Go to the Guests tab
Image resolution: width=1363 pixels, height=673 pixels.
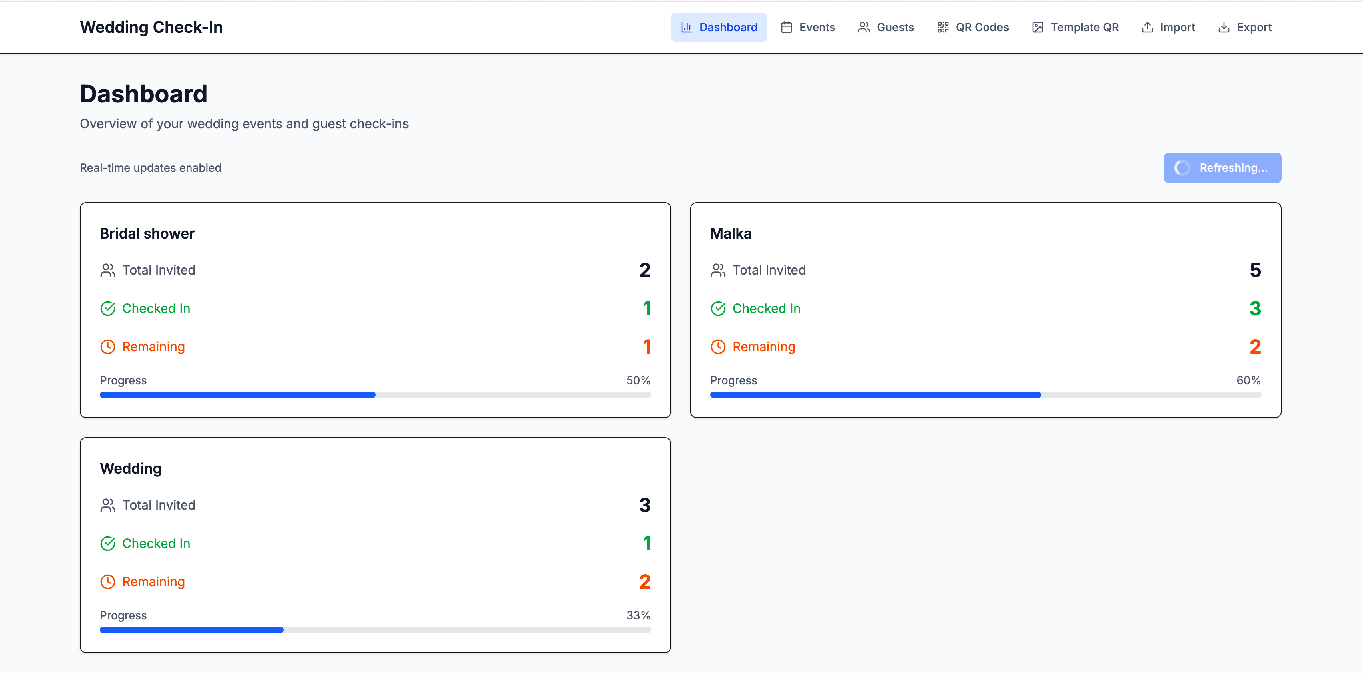(886, 27)
